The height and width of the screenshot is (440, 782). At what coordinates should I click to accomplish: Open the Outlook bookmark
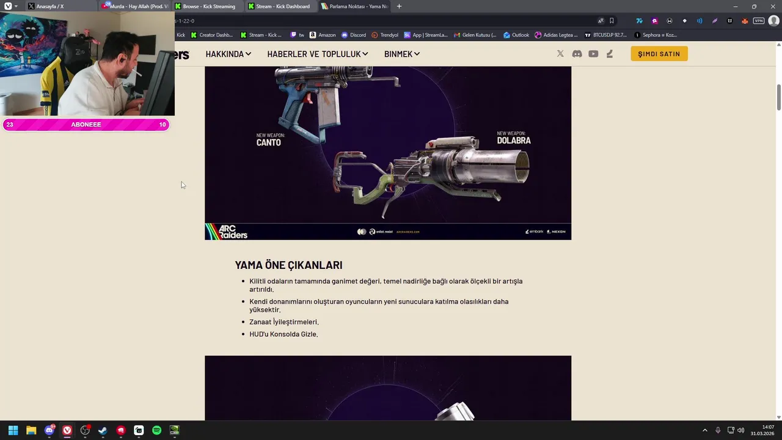coord(516,35)
